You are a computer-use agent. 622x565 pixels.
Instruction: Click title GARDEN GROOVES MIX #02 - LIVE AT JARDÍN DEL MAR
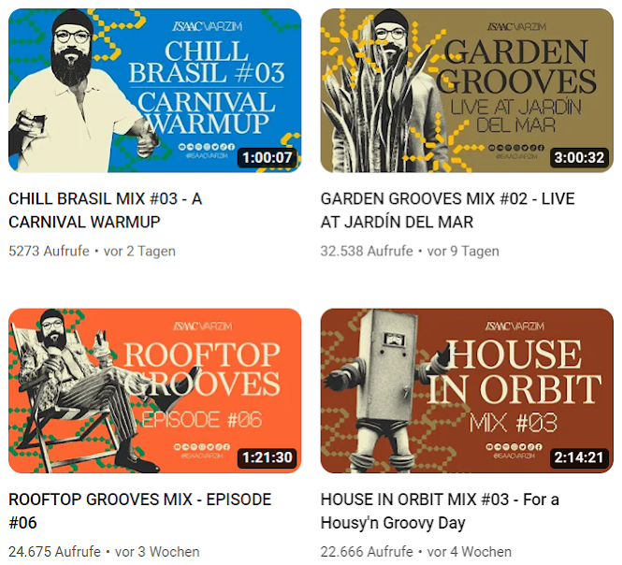pyautogui.click(x=447, y=210)
